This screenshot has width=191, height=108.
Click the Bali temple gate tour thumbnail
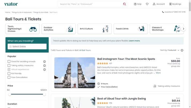pyautogui.click(x=75, y=73)
